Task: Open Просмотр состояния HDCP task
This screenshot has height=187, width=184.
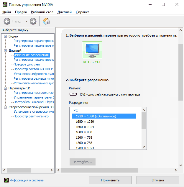Action: click(x=33, y=69)
